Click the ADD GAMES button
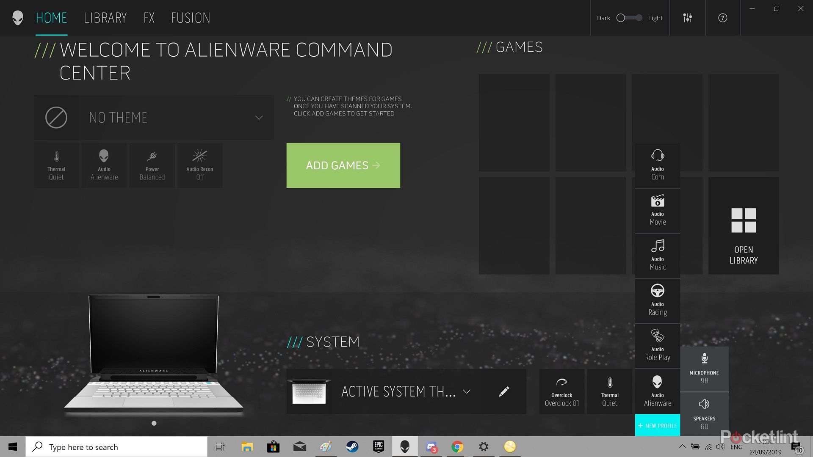This screenshot has height=457, width=813. [x=343, y=165]
